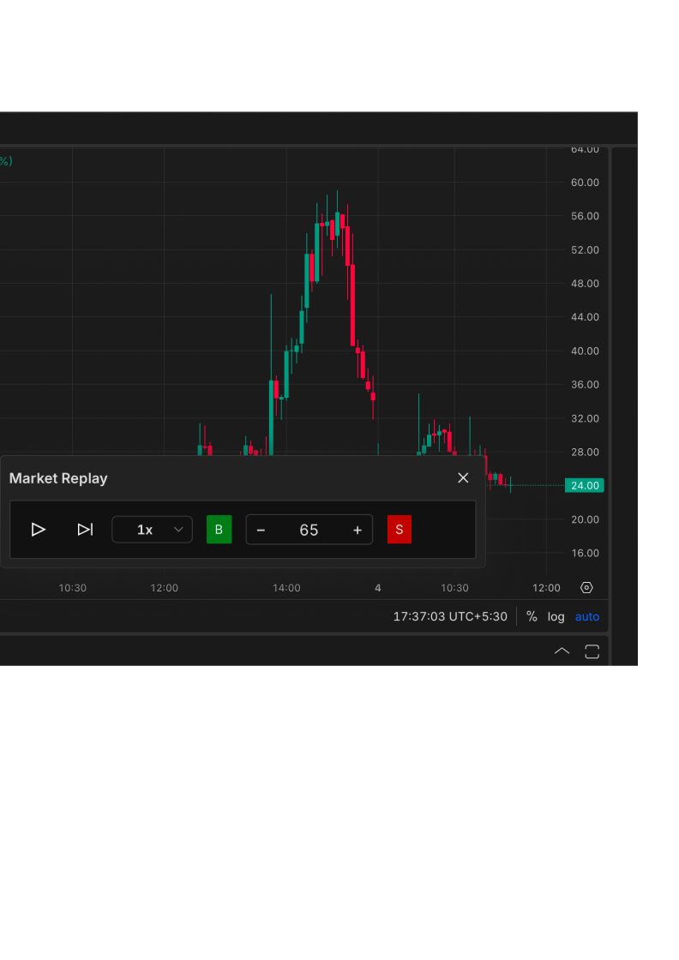The width and height of the screenshot is (679, 960).
Task: Click the 24.00 current price label
Action: 585,485
